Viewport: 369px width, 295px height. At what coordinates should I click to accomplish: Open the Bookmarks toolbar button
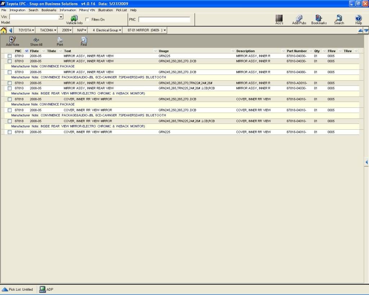(x=319, y=20)
